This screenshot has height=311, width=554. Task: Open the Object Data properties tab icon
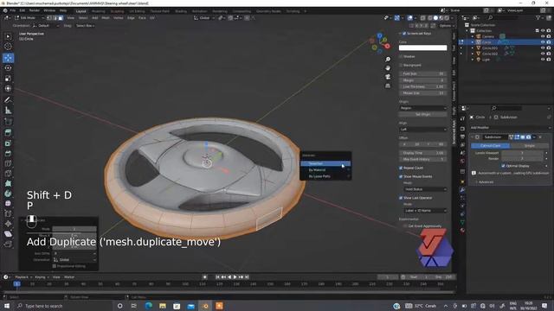(x=462, y=222)
